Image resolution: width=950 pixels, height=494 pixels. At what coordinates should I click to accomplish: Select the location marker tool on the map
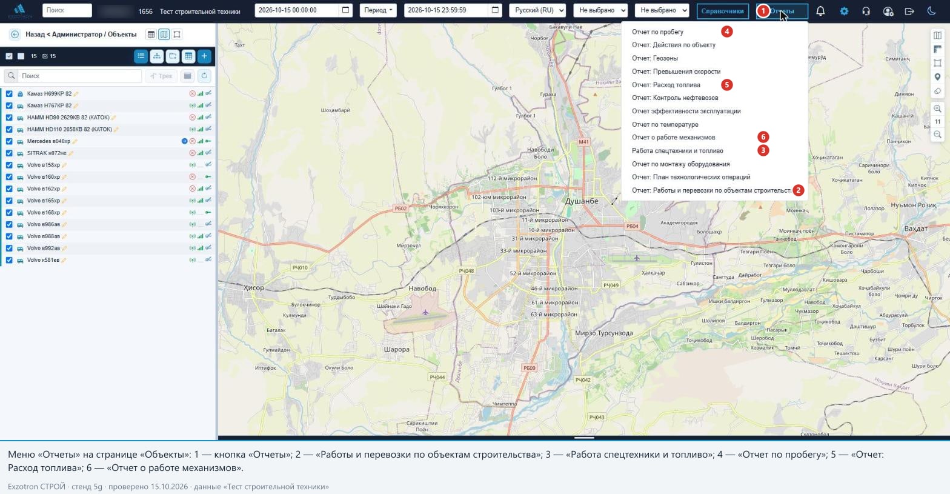coord(937,77)
